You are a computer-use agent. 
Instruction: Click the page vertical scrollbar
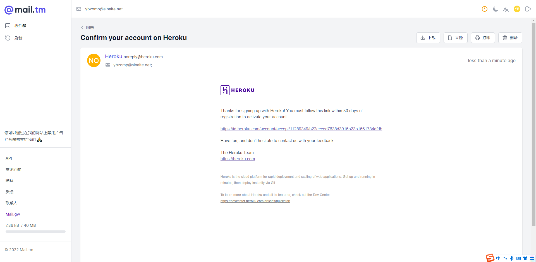click(x=533, y=124)
